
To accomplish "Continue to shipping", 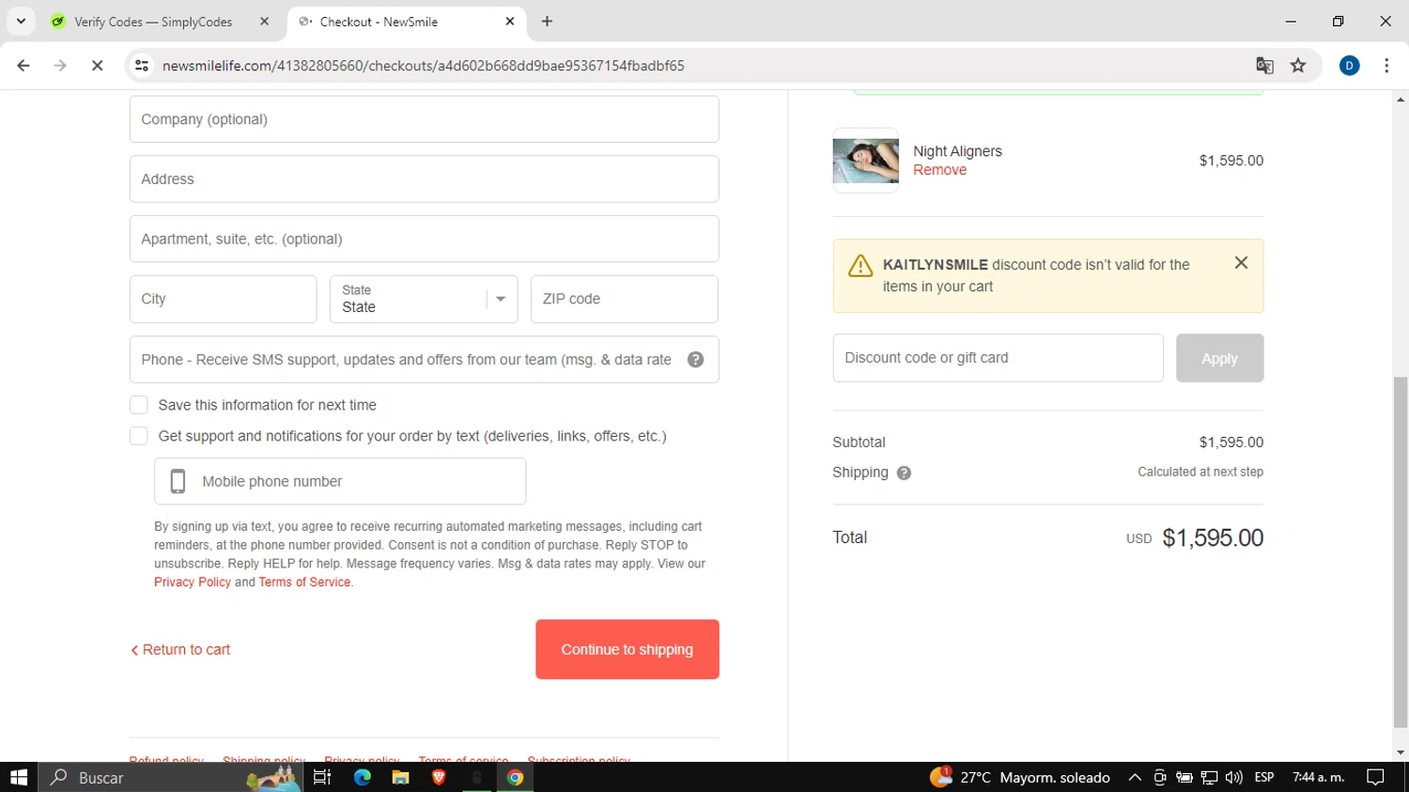I will point(627,649).
